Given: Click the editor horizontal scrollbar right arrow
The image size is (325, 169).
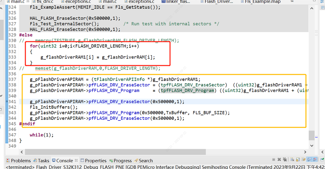Looking at the screenshot, I should tap(305, 152).
